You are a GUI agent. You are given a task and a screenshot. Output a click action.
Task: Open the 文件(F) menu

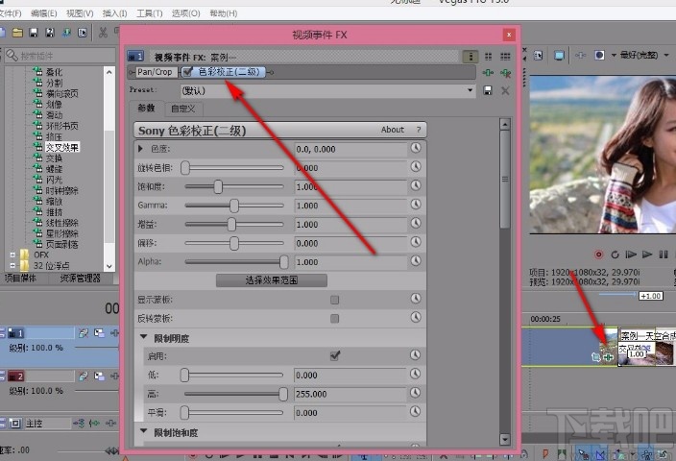tap(11, 13)
